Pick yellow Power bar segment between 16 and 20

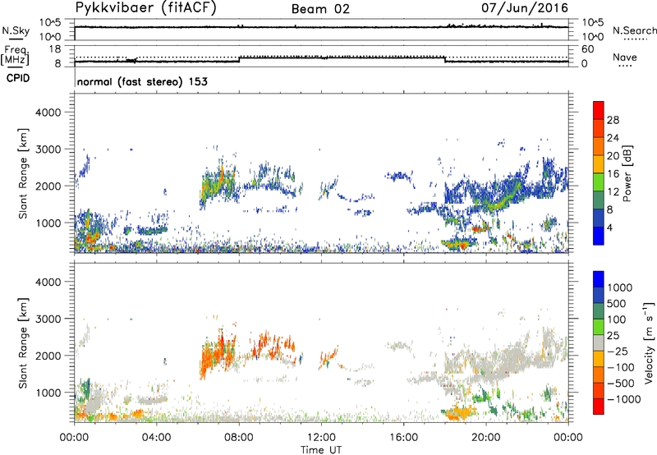599,164
